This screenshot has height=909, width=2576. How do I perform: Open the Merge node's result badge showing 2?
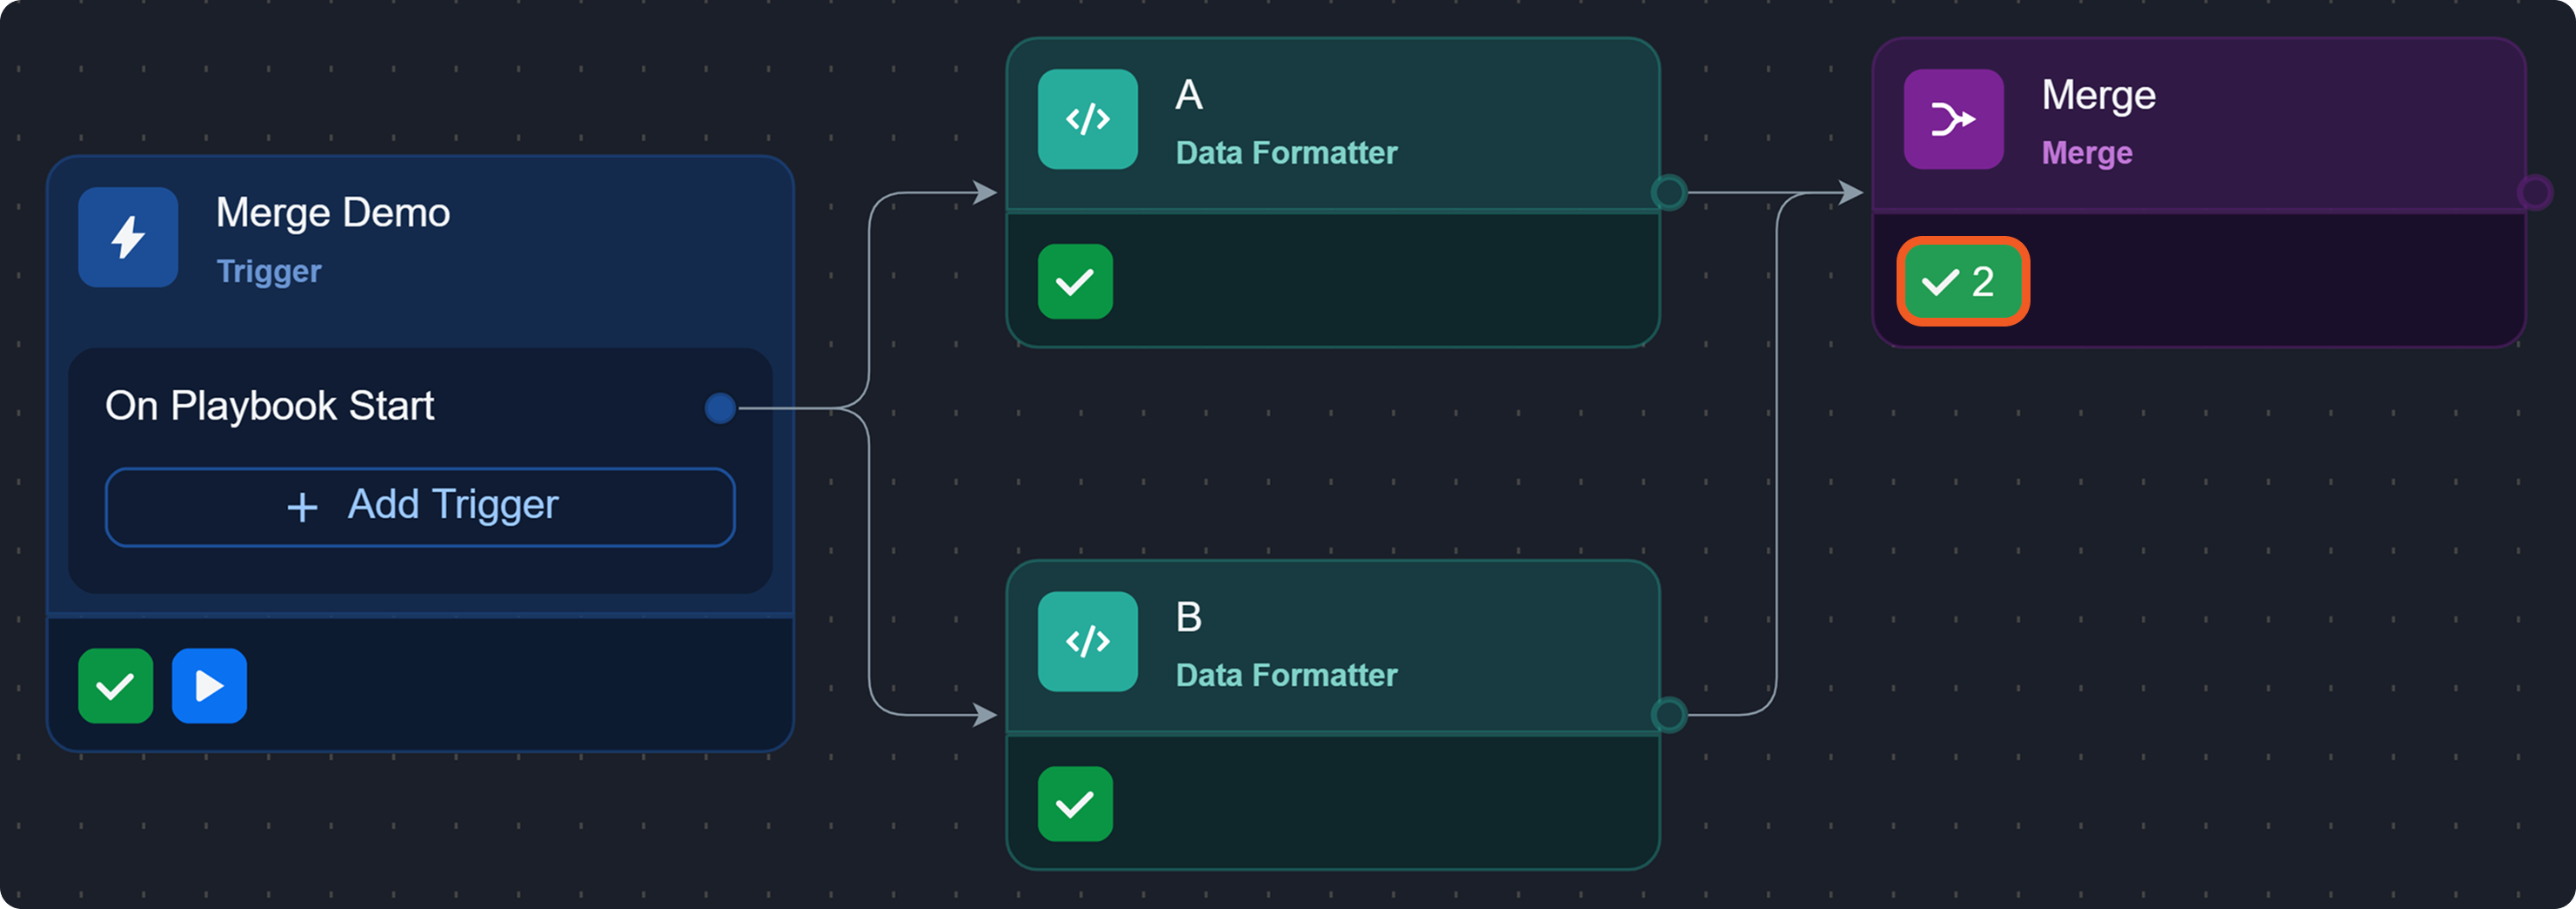[1962, 281]
